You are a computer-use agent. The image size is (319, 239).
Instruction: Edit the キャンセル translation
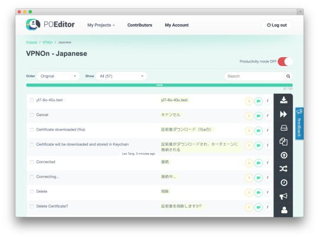coord(171,115)
